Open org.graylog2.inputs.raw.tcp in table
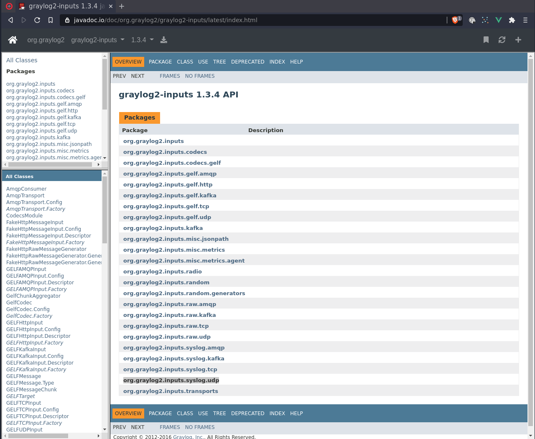 click(166, 326)
